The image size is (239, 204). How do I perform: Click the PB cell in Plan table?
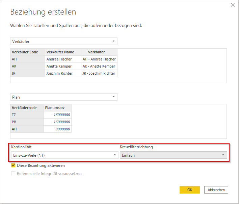pyautogui.click(x=27, y=122)
